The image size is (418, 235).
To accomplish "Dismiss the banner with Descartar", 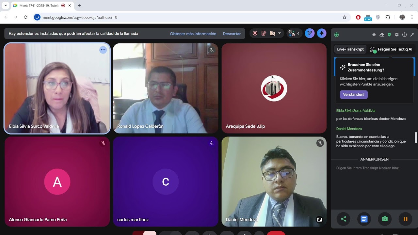I will point(232,34).
